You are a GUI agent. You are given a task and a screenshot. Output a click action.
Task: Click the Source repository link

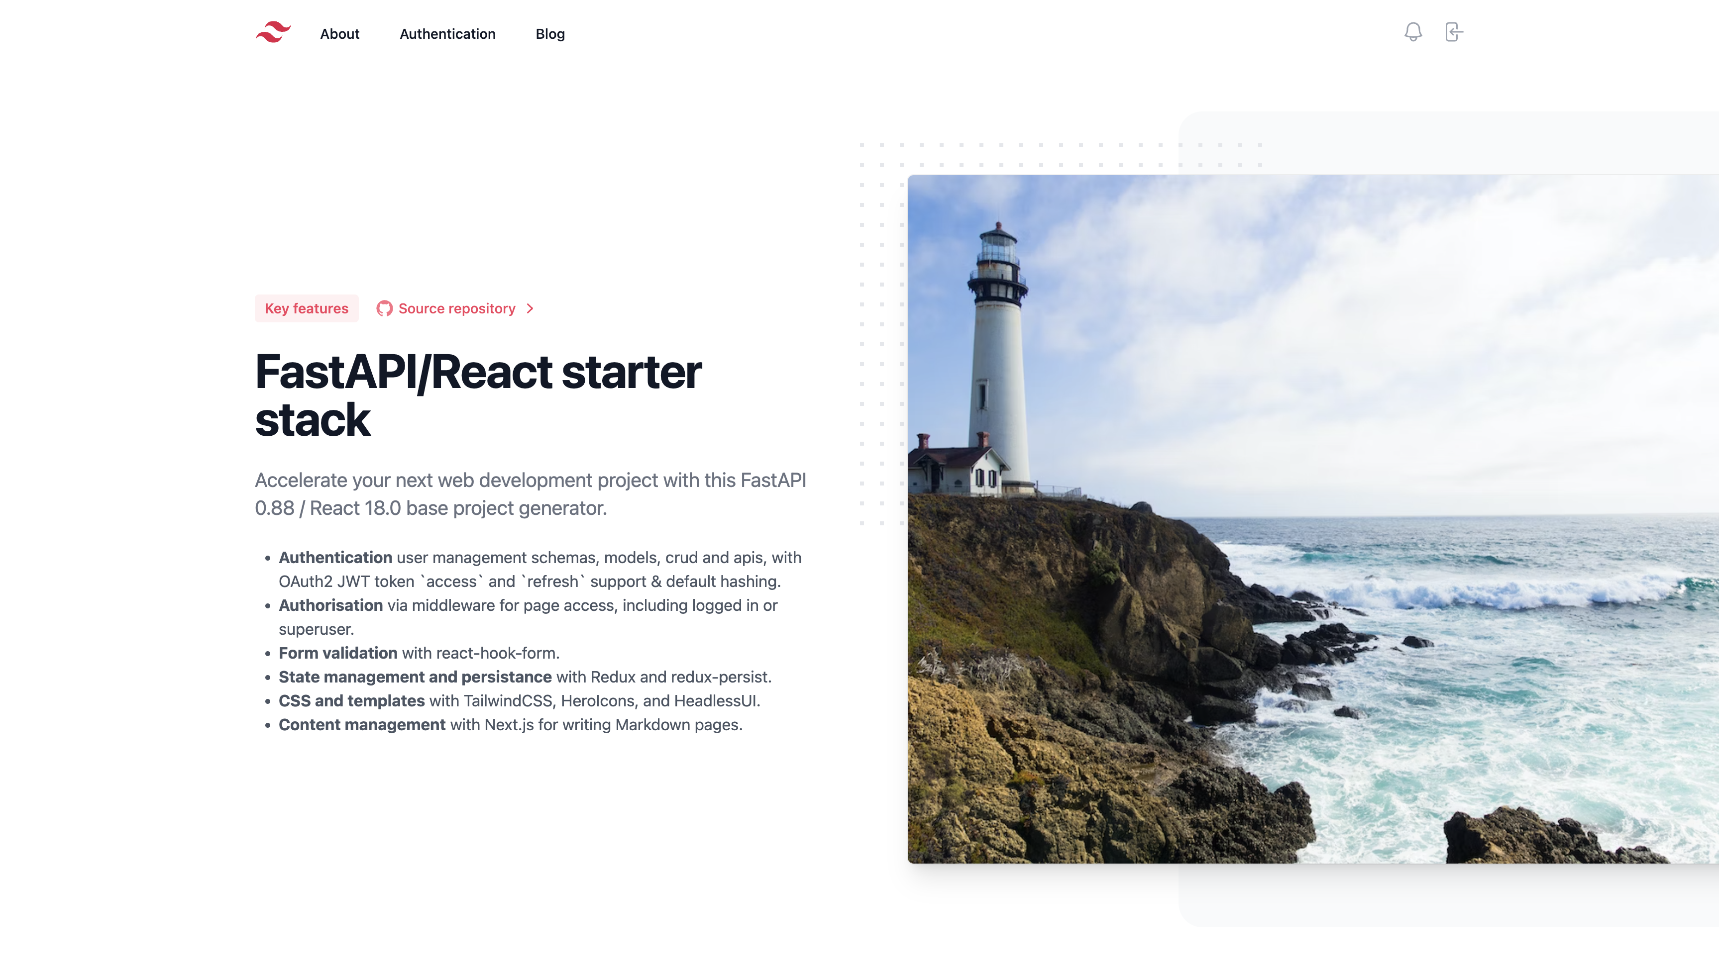pyautogui.click(x=458, y=308)
